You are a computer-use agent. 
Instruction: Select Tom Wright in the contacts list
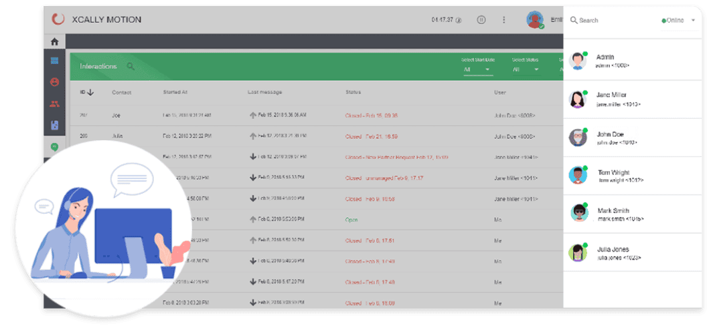(632, 176)
